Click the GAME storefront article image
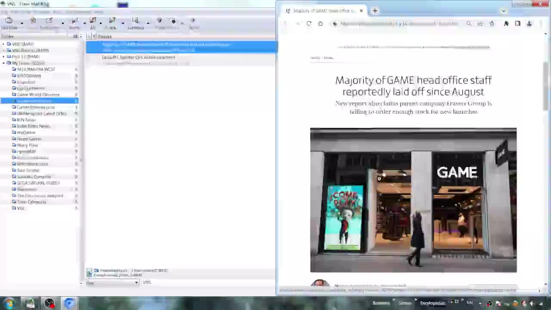The image size is (551, 310). click(x=413, y=200)
